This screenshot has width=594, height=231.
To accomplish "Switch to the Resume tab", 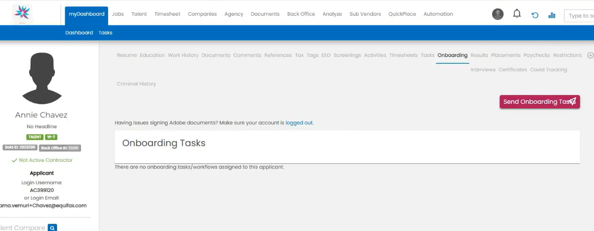I will (x=127, y=55).
